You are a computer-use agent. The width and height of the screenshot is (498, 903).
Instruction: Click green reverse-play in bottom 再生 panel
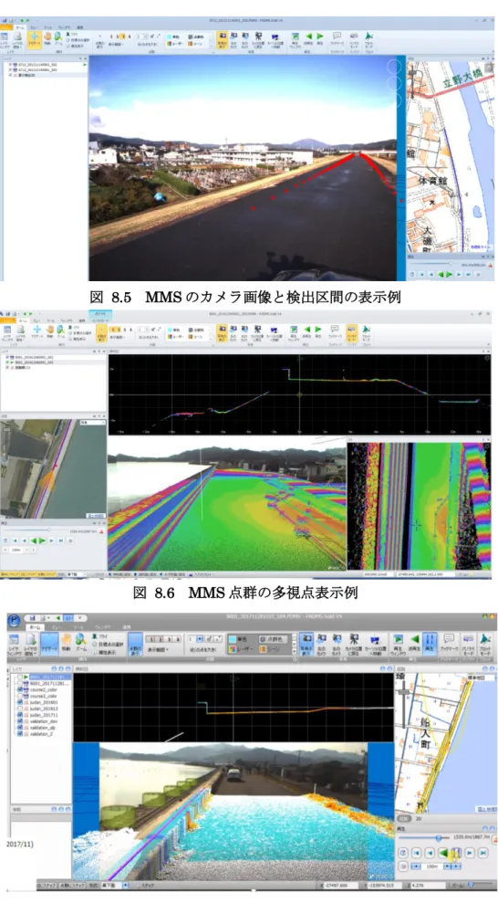pyautogui.click(x=444, y=852)
